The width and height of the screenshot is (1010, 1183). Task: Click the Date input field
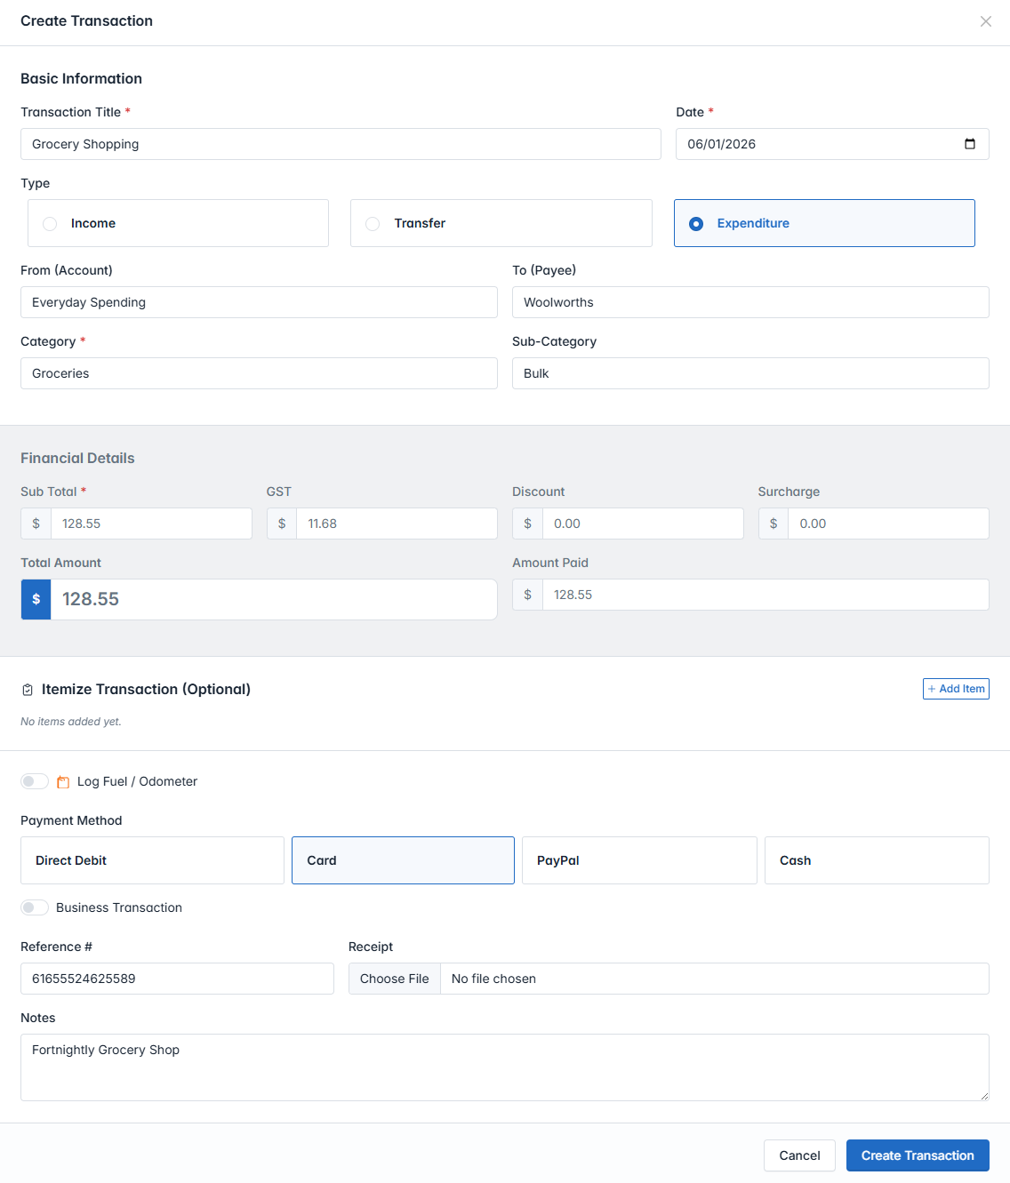click(x=832, y=144)
